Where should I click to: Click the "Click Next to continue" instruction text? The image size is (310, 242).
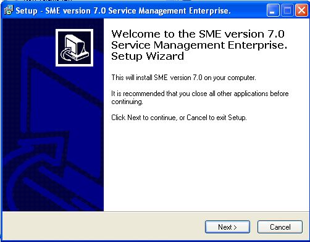point(179,118)
